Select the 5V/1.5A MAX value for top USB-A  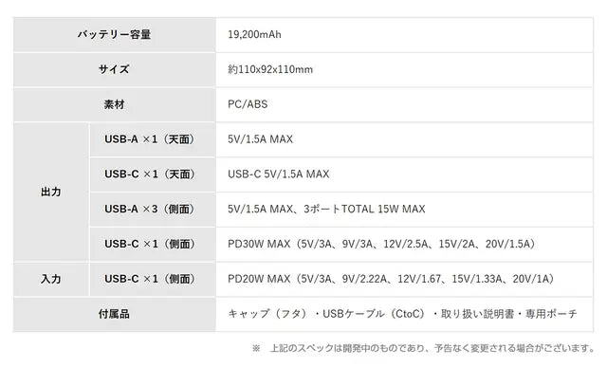[261, 139]
